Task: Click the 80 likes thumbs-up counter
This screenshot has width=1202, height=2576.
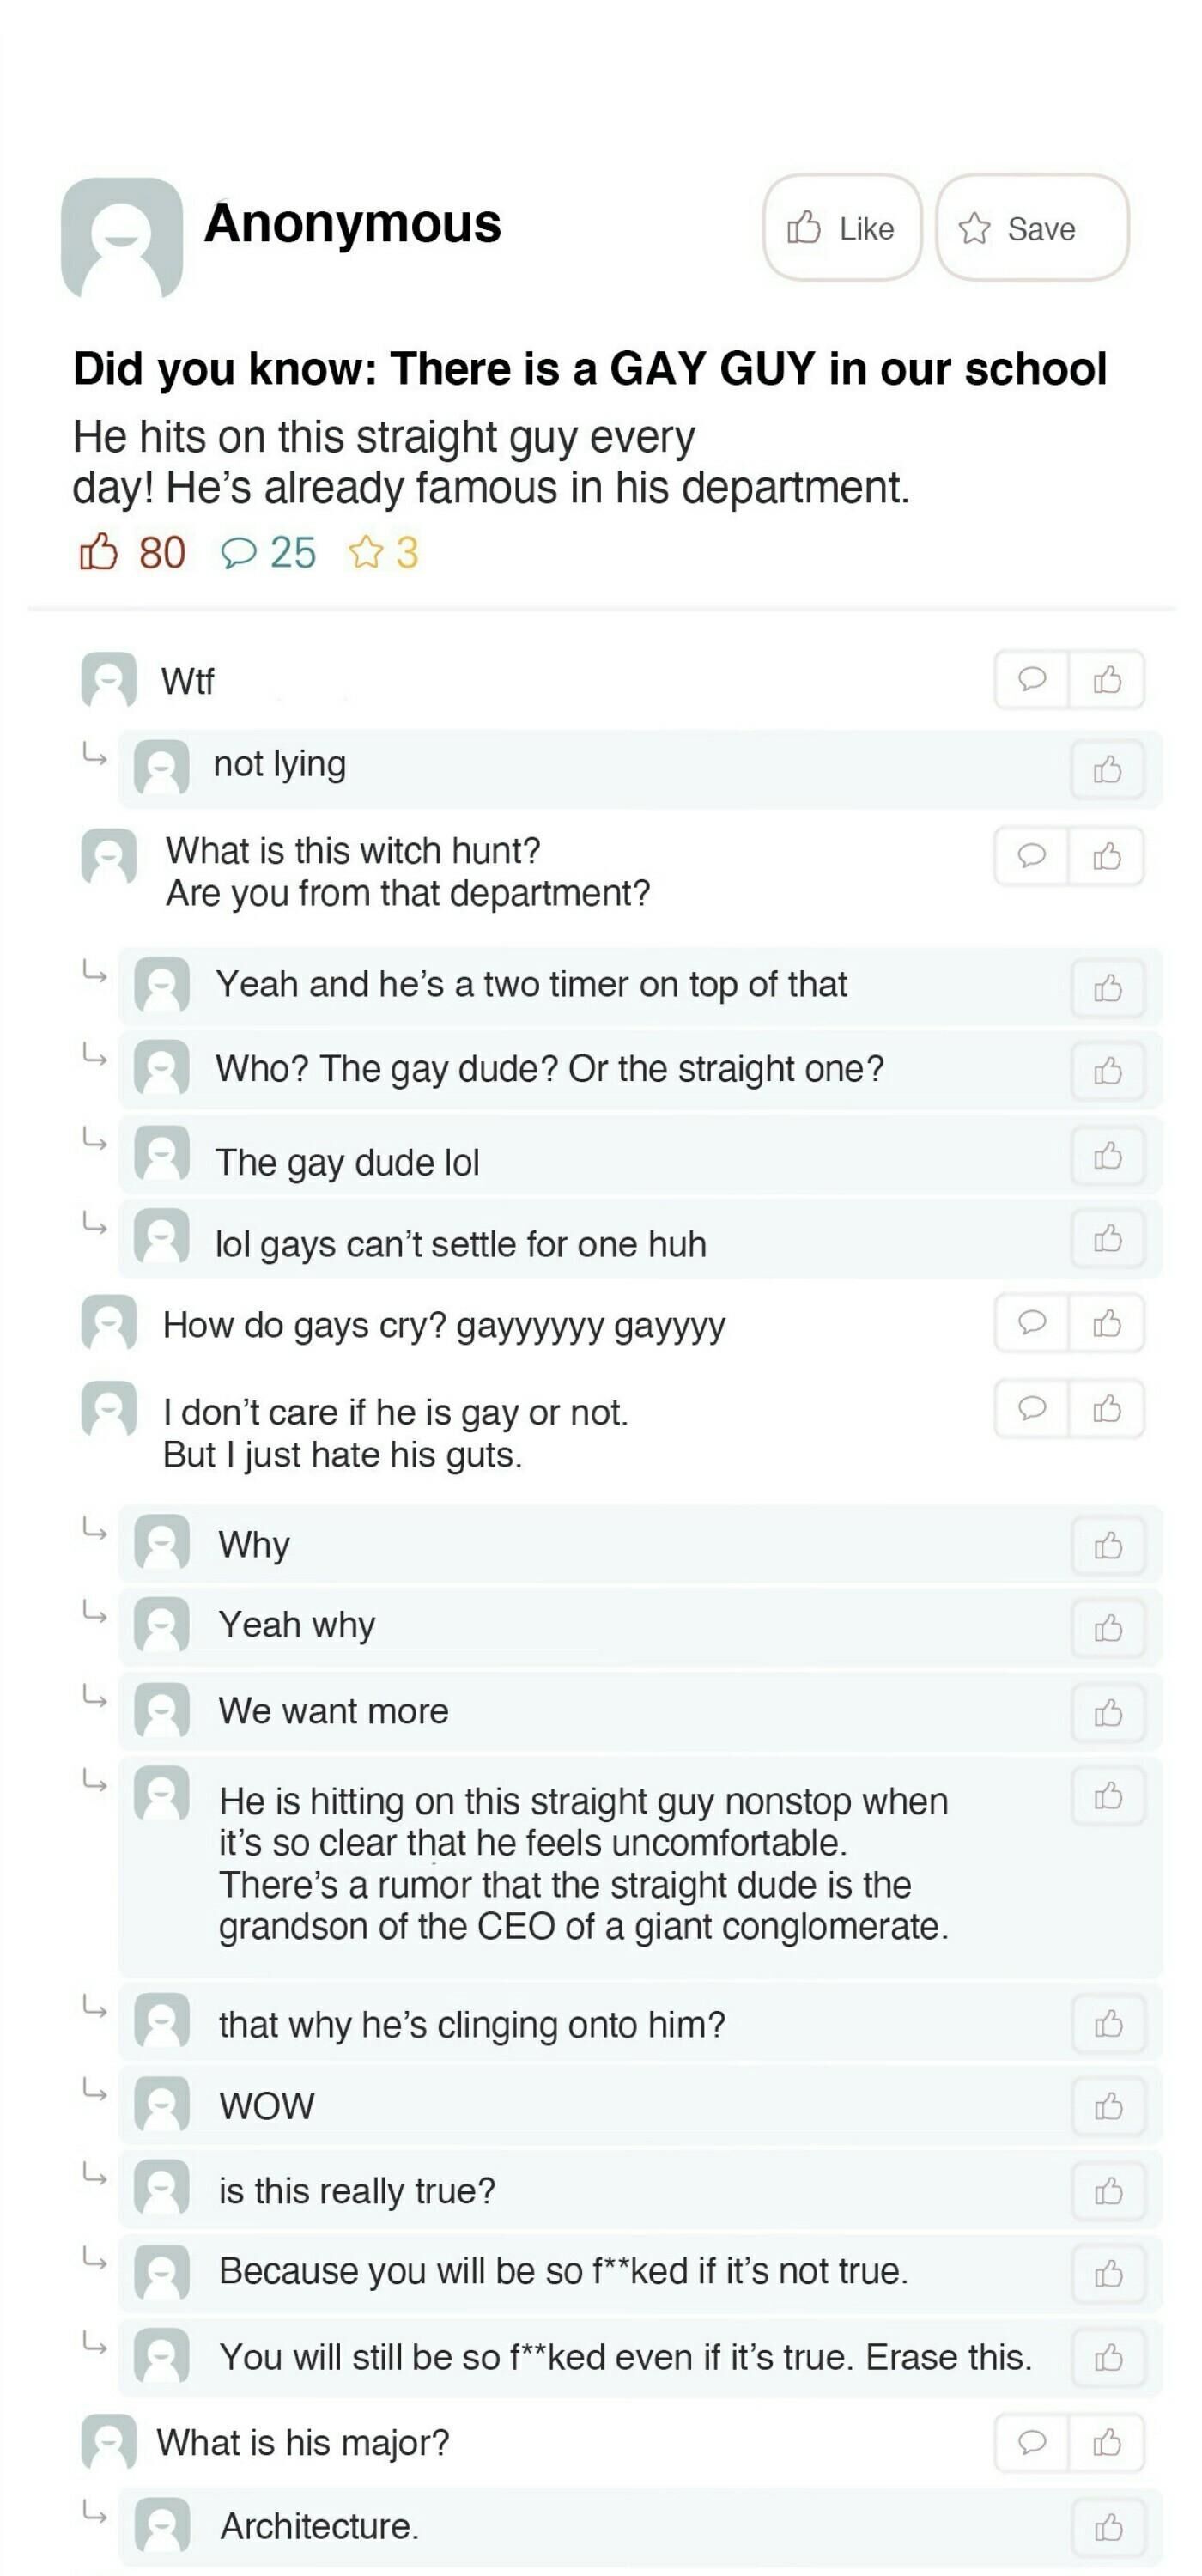Action: (98, 552)
